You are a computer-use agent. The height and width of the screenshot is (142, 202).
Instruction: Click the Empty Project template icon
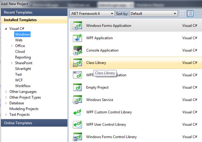(x=77, y=87)
